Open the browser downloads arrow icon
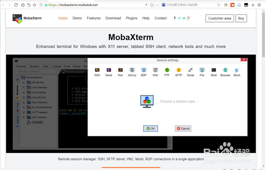 253,5
